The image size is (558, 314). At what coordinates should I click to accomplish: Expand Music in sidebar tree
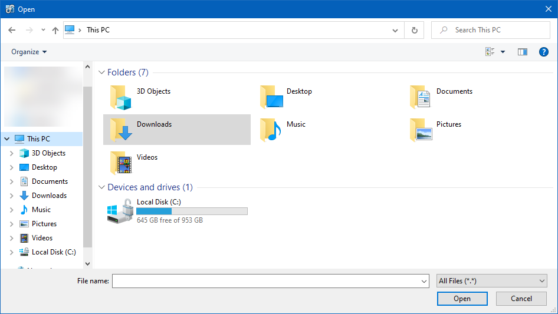coord(11,210)
